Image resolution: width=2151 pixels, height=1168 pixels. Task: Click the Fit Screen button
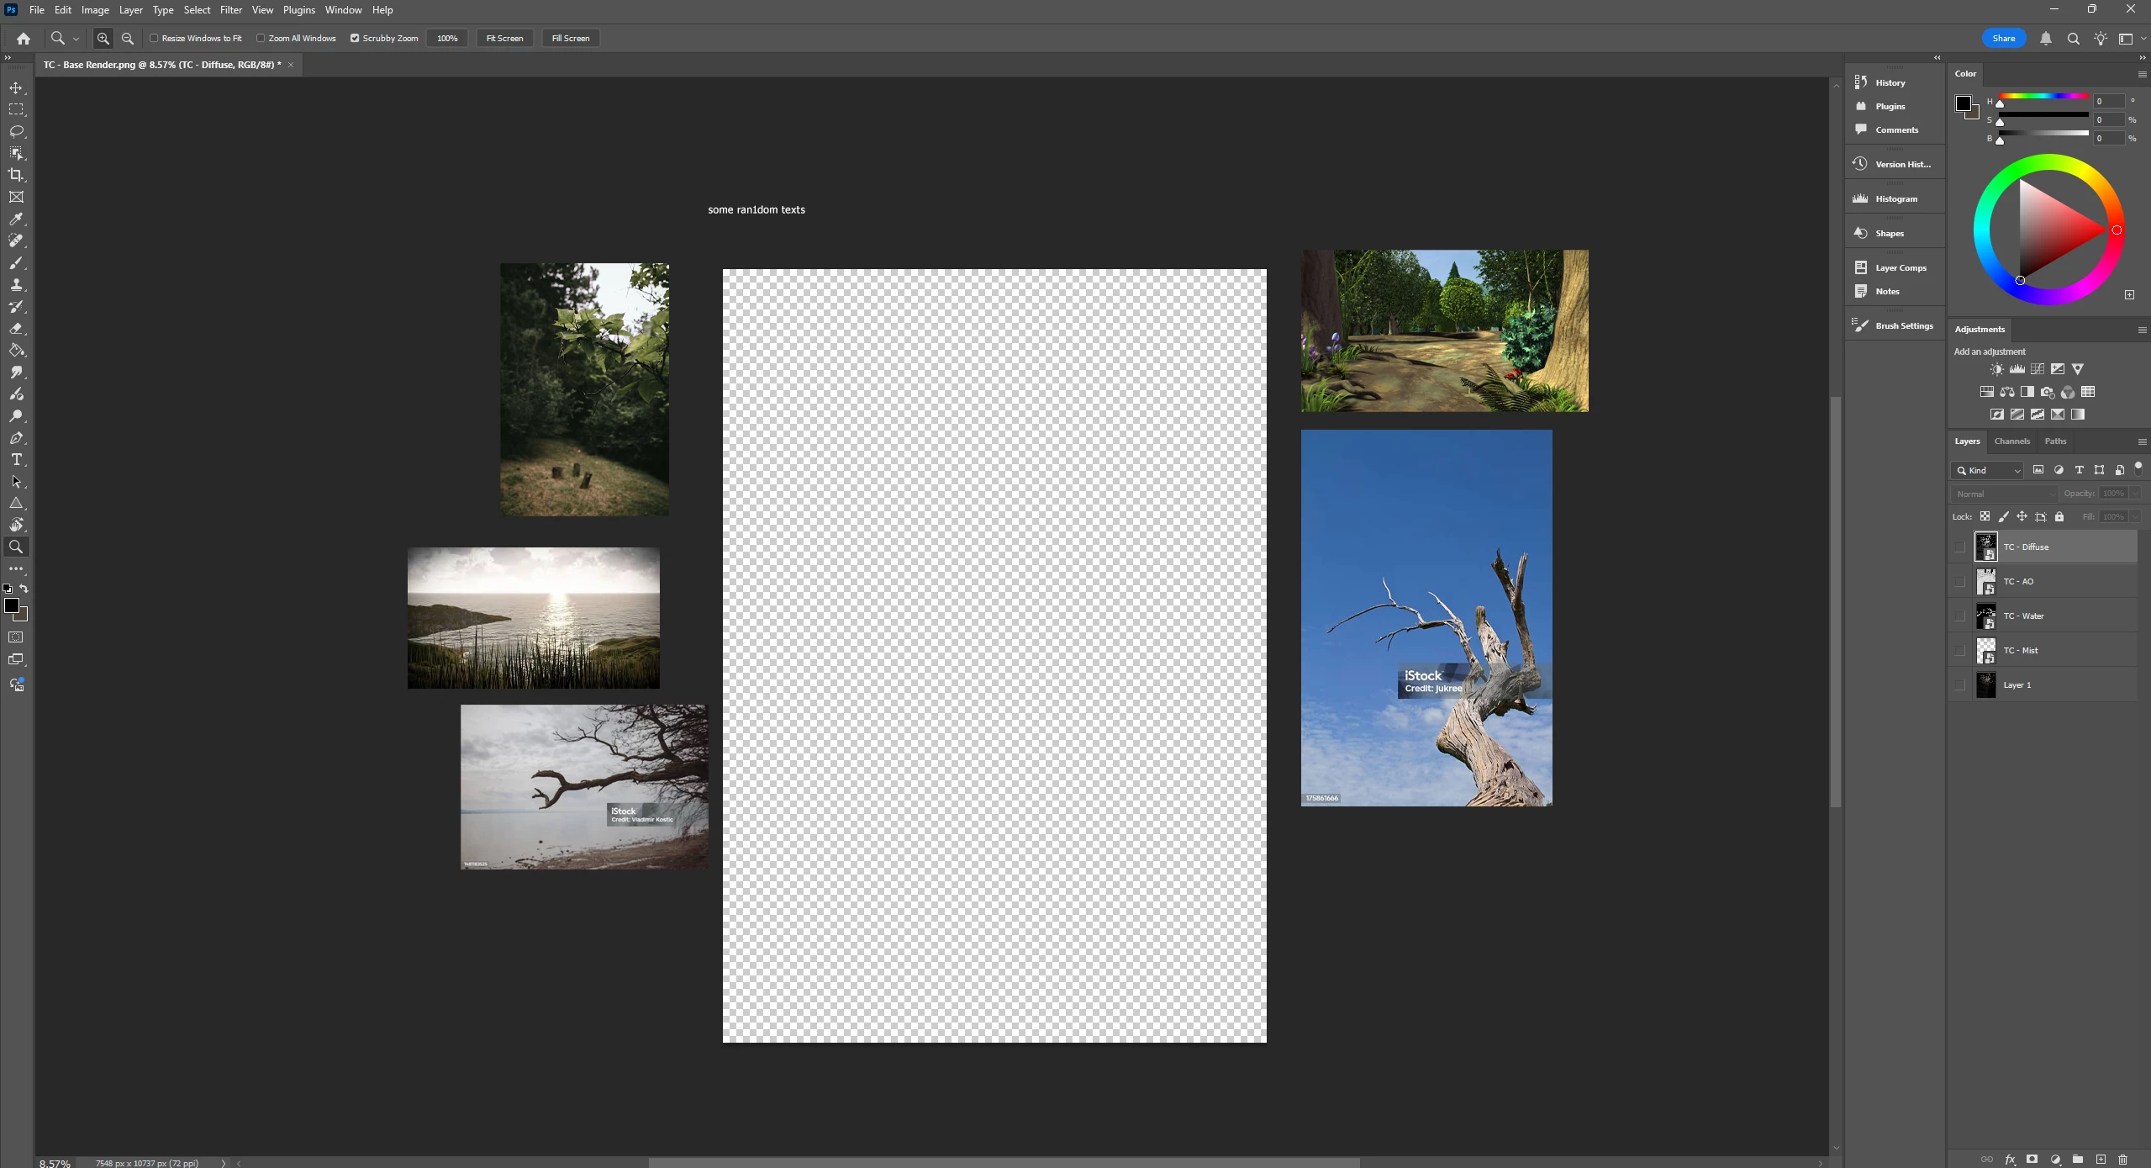point(504,38)
